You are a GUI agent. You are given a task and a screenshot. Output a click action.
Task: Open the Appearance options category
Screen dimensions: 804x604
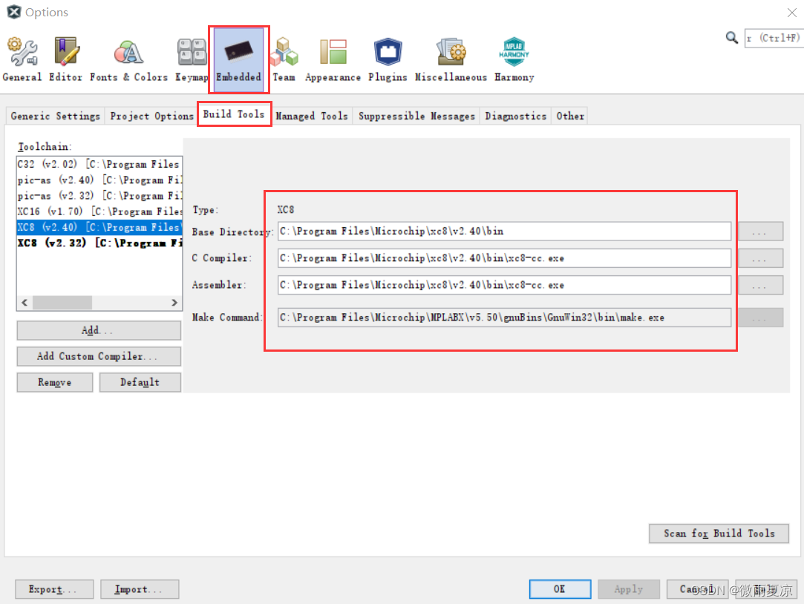coord(333,59)
